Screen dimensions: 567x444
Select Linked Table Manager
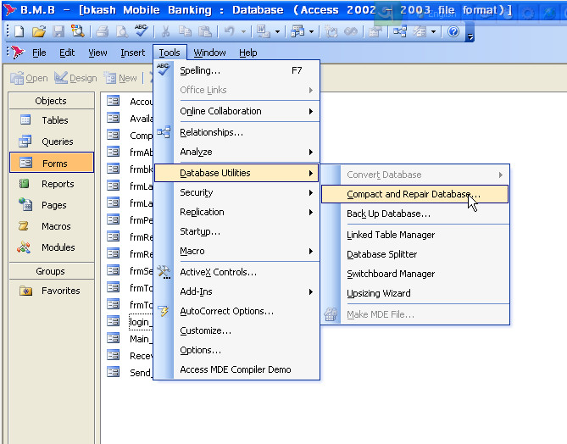[414, 235]
